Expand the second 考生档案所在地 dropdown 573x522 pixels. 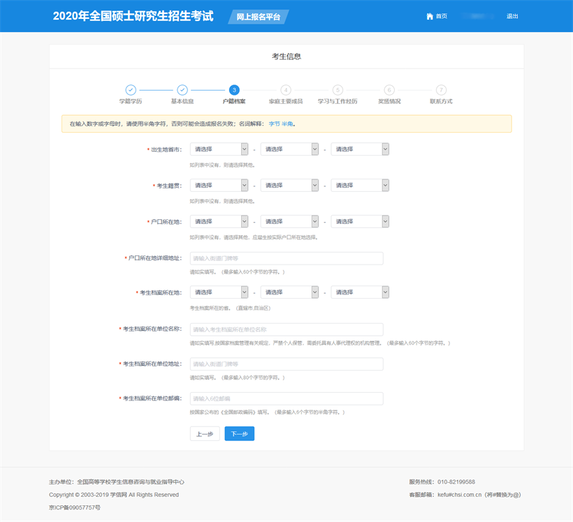pyautogui.click(x=289, y=292)
